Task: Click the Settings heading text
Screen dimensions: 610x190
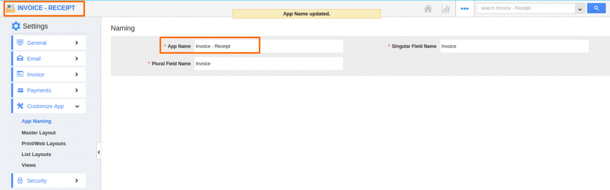Action: tap(35, 26)
